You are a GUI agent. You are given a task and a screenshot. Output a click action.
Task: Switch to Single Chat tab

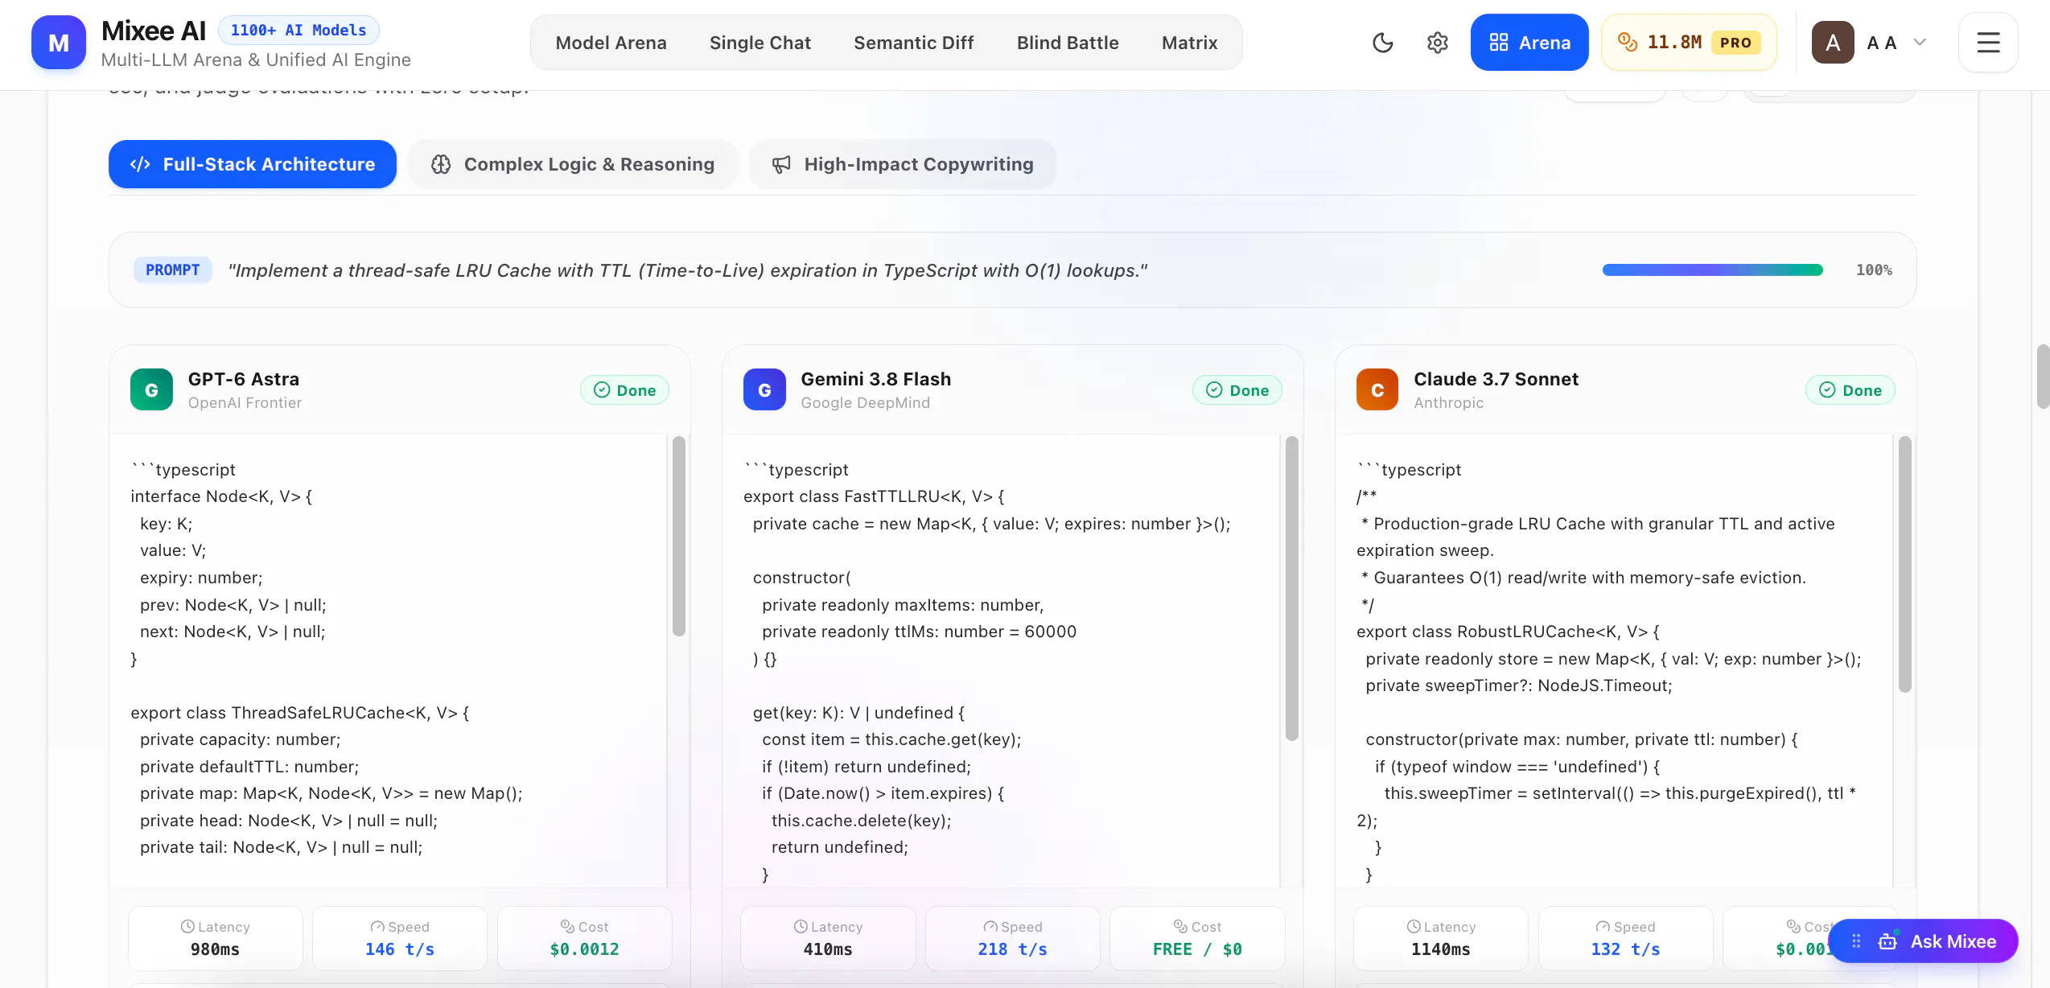[759, 43]
